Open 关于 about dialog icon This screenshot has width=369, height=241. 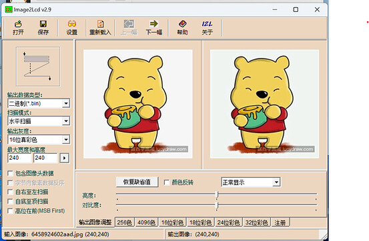click(x=207, y=28)
